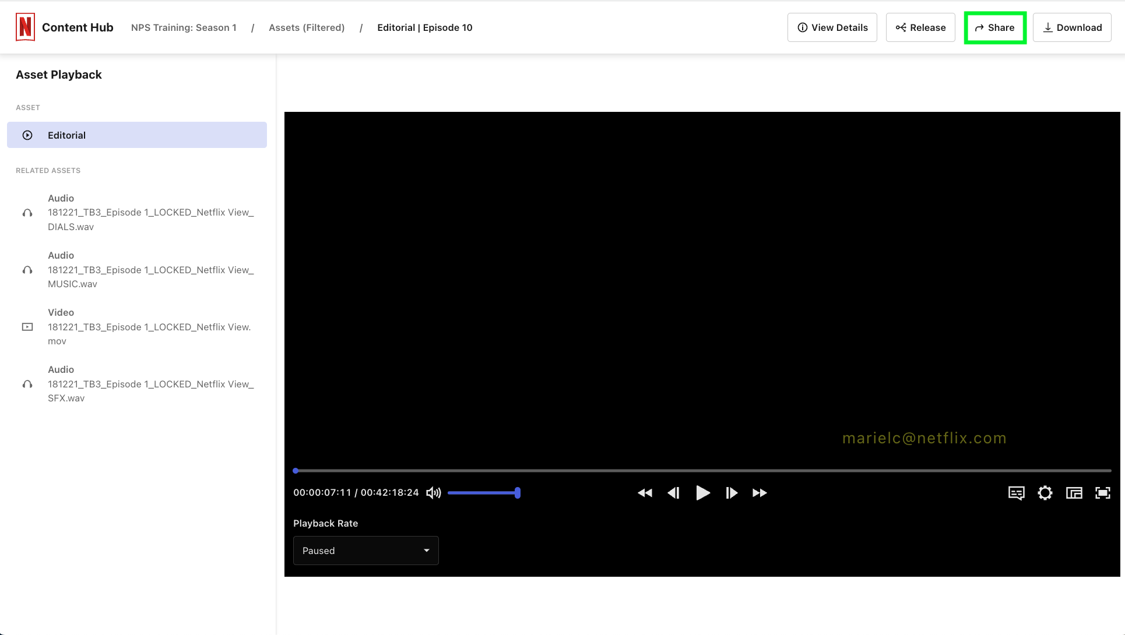Navigate to NPS Training: Season 1 breadcrumb
This screenshot has height=635, width=1125.
[183, 27]
